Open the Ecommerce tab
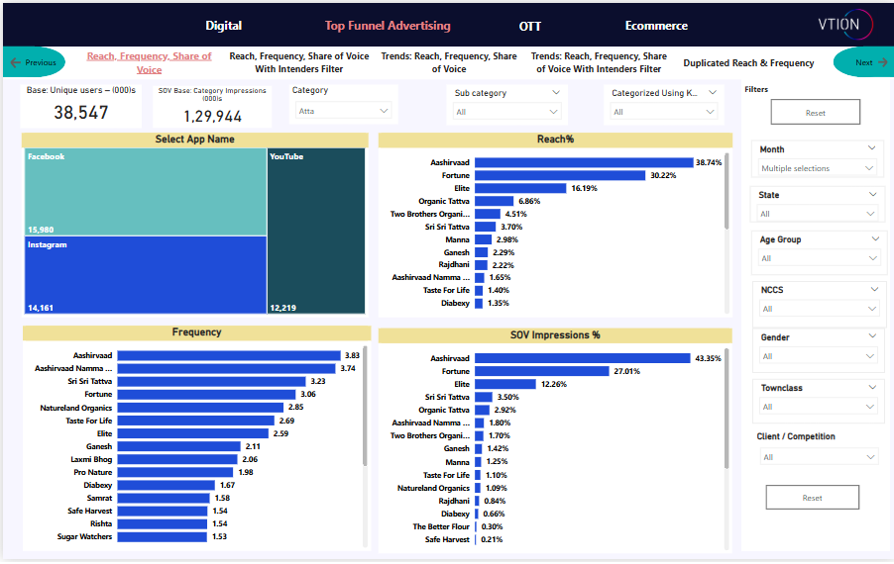Viewport: 894px width, 564px height. coord(655,26)
